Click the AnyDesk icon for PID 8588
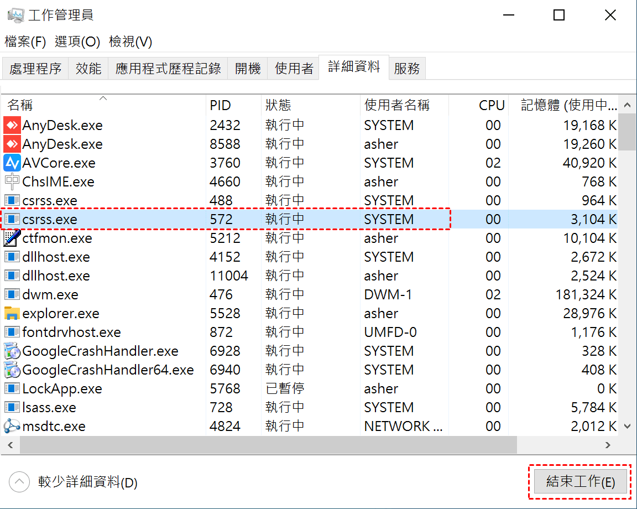This screenshot has width=637, height=509. pos(12,144)
